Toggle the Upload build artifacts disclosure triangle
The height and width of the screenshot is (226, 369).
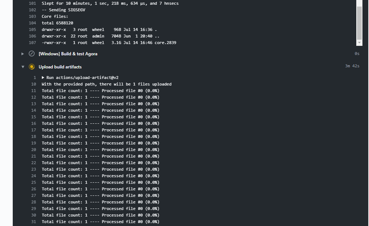(23, 67)
